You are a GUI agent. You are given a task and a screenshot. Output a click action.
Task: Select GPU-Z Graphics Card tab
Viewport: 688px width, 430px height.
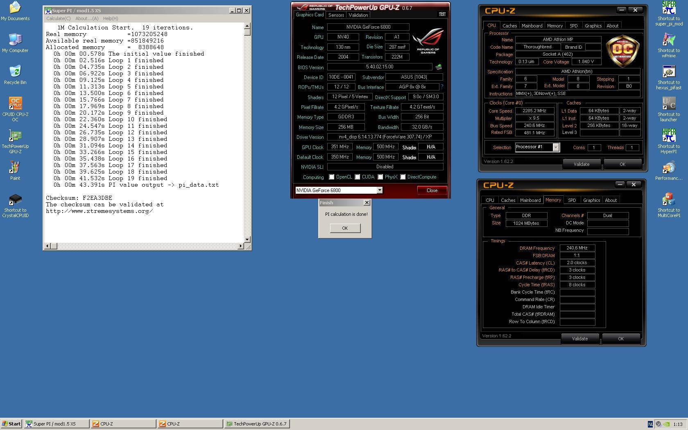[310, 15]
